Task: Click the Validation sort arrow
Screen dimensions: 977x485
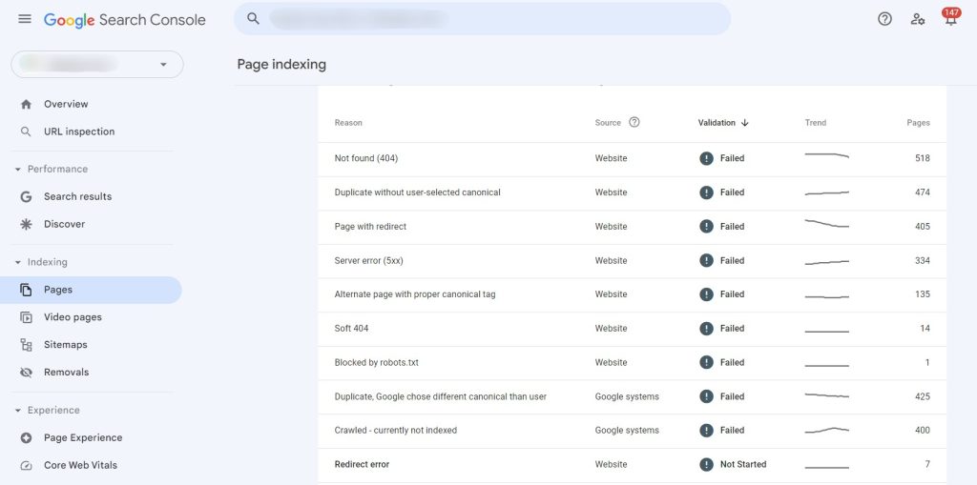Action: 744,123
